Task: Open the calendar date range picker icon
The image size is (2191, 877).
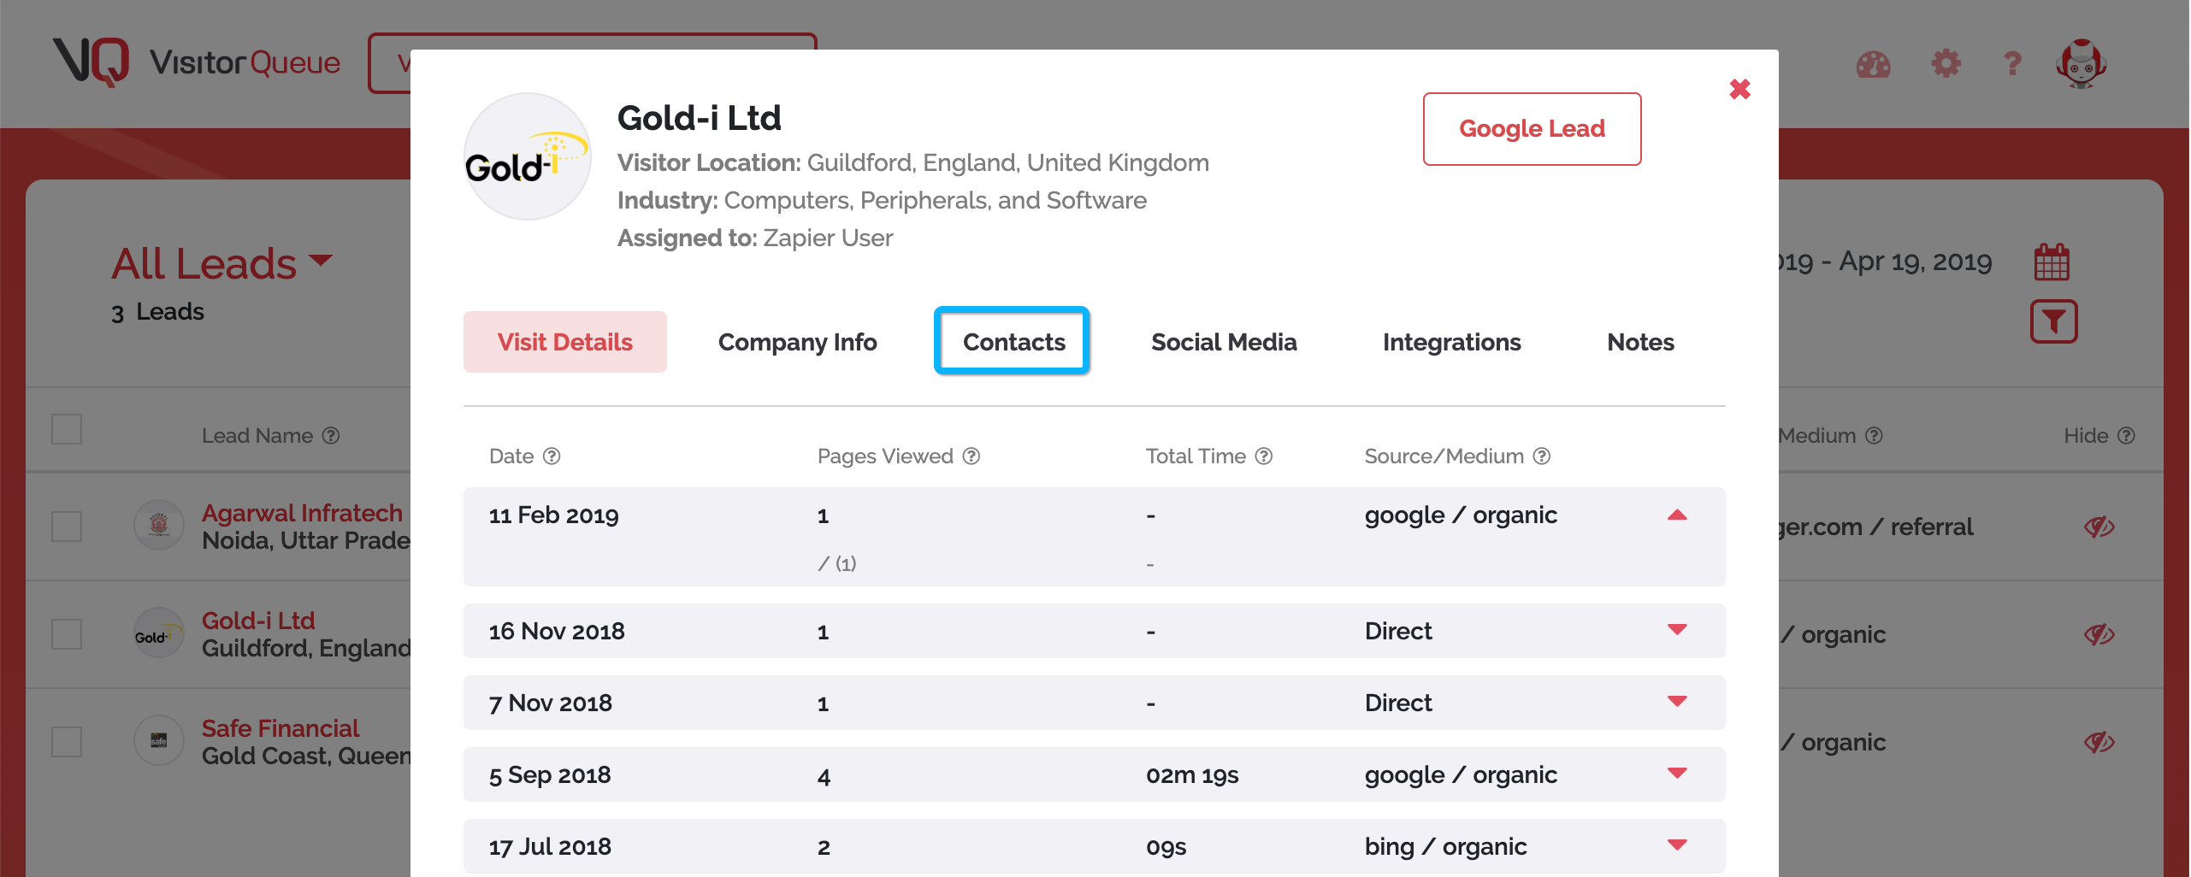Action: point(2052,262)
